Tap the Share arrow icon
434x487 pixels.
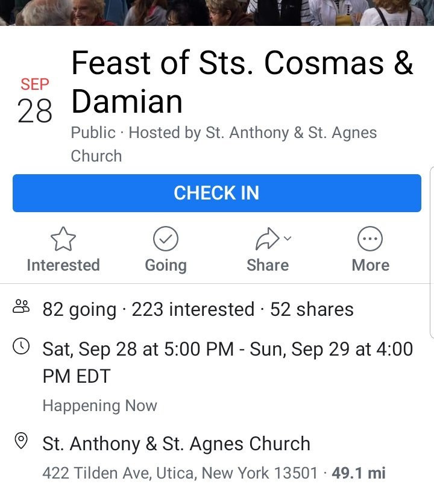266,240
